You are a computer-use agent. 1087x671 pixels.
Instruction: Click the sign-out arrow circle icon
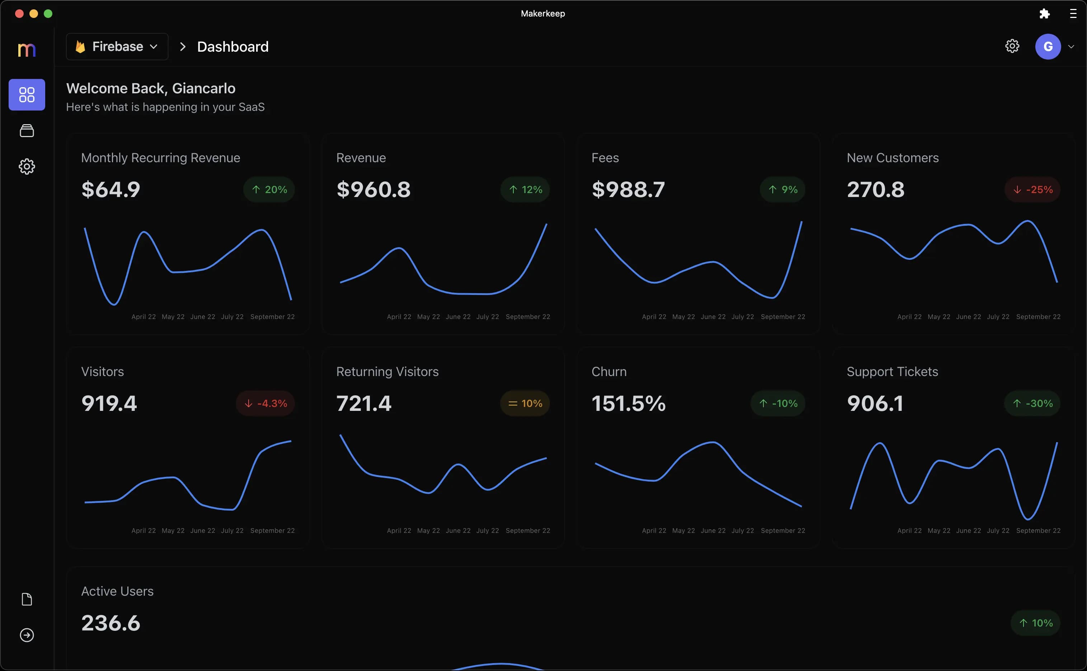[x=27, y=635]
